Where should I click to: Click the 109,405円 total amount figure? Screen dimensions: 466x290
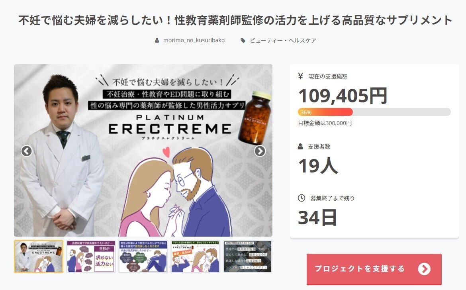343,96
